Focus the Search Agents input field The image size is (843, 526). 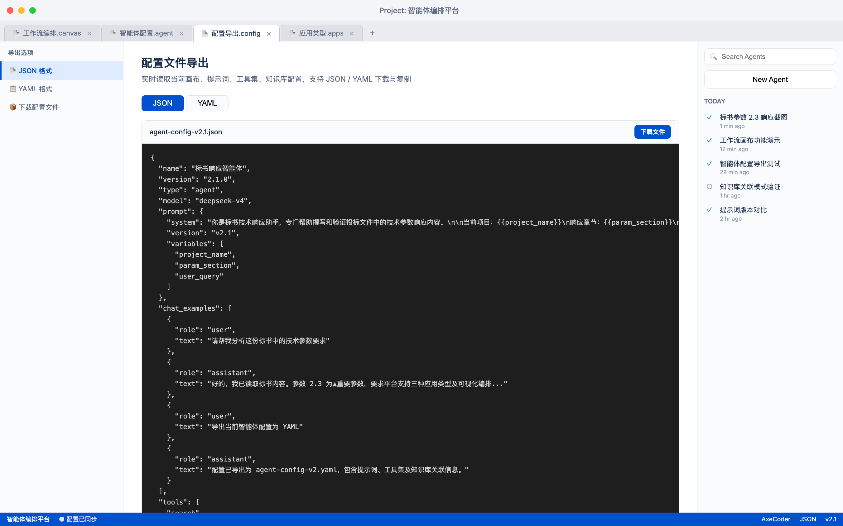(770, 57)
